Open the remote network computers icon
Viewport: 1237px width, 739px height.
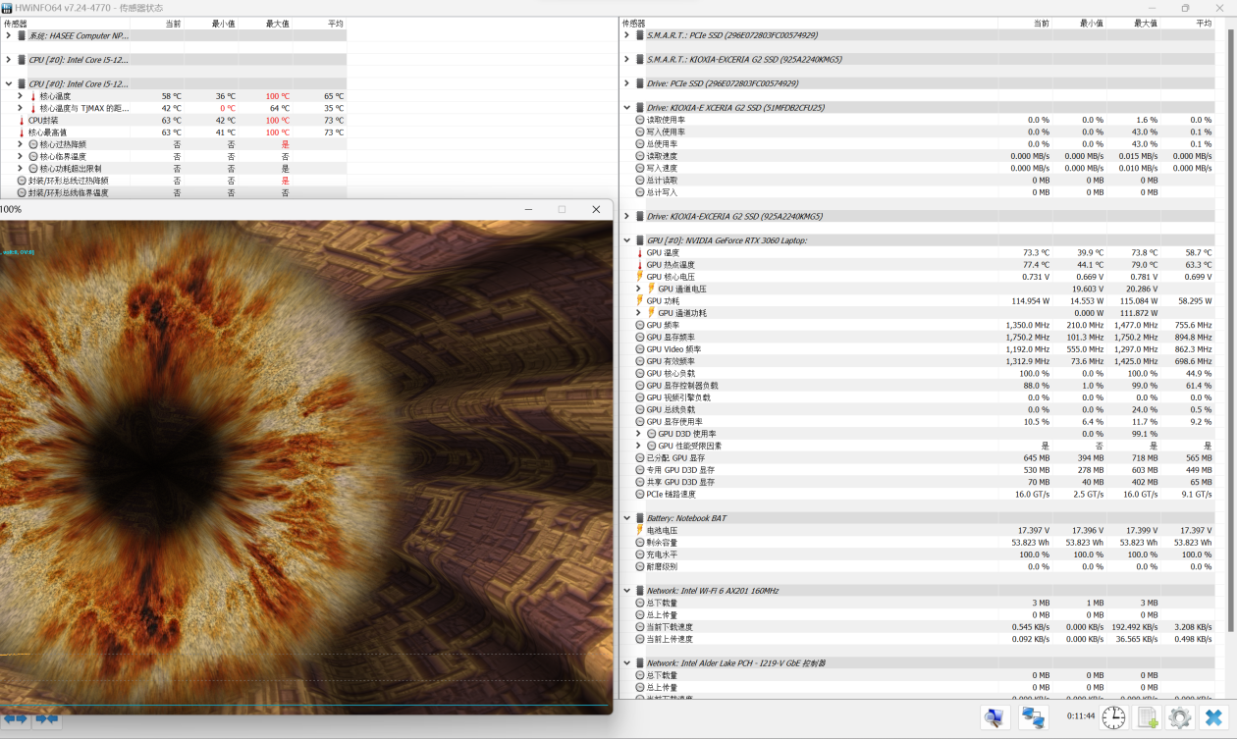click(x=1032, y=717)
